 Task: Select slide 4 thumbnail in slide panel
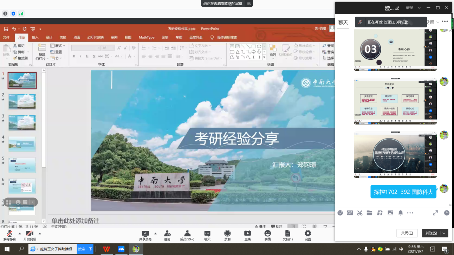pos(22,144)
